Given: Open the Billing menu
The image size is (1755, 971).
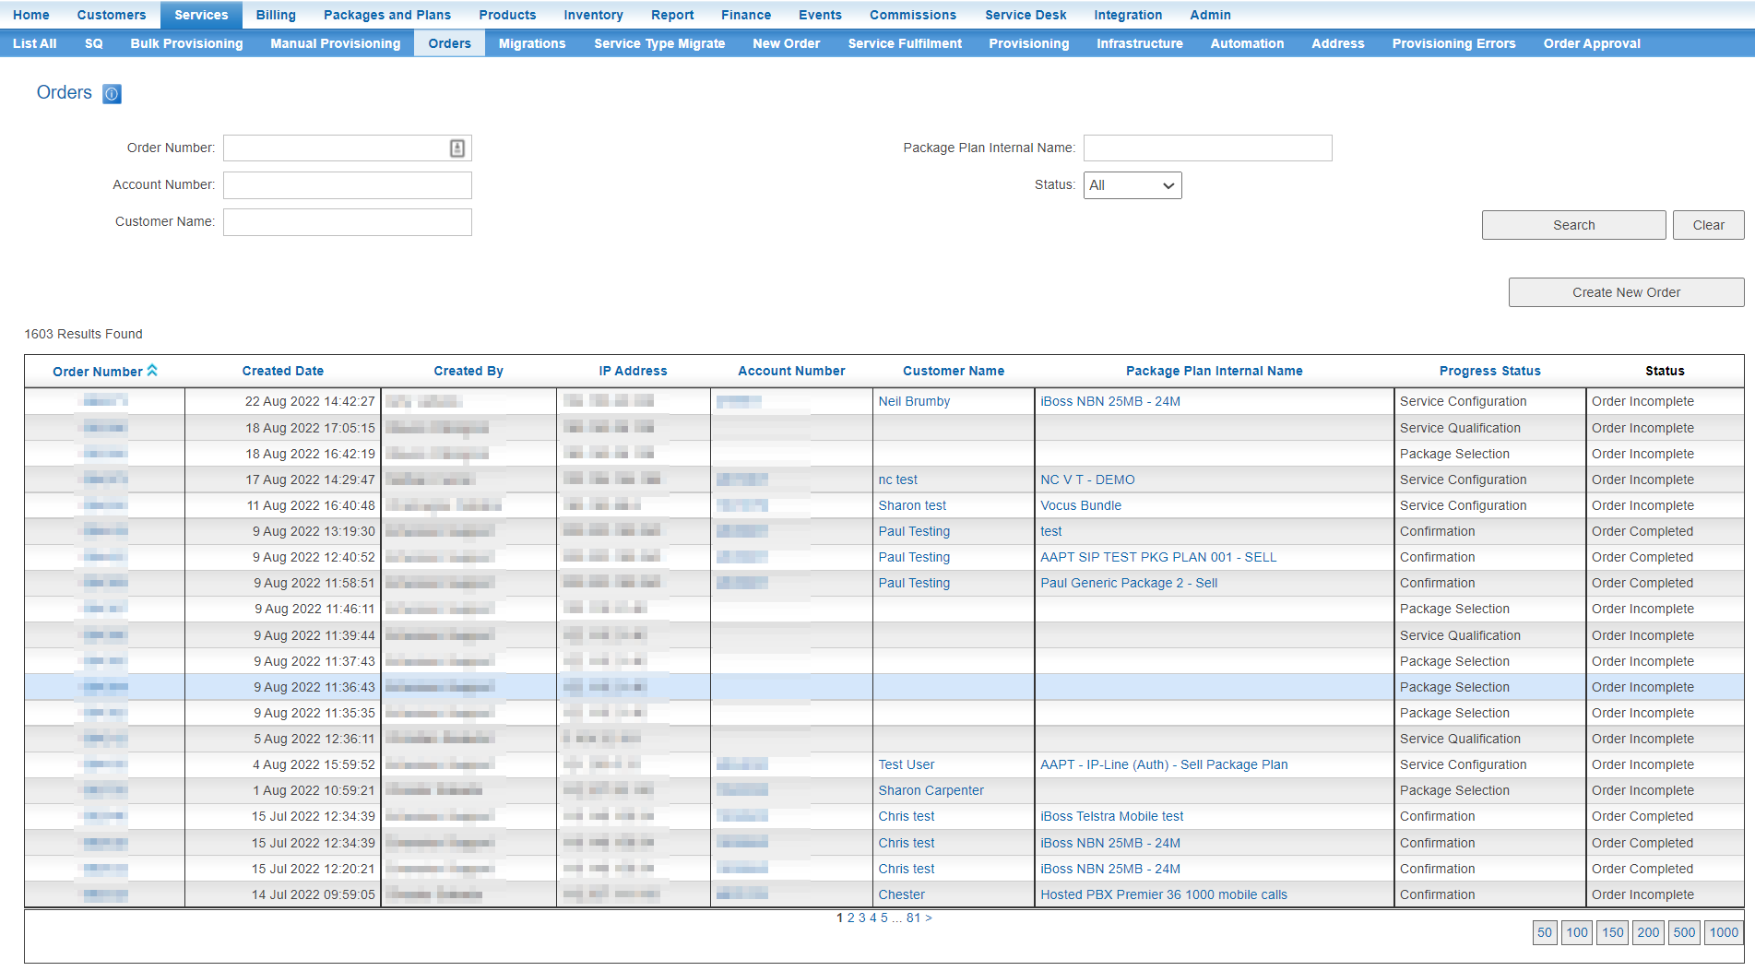Looking at the screenshot, I should 276,15.
